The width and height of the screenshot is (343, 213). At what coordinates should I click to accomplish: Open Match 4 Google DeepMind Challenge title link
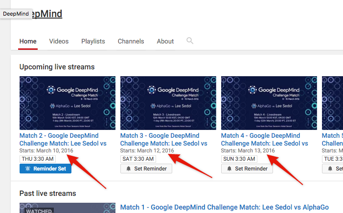pyautogui.click(x=265, y=139)
